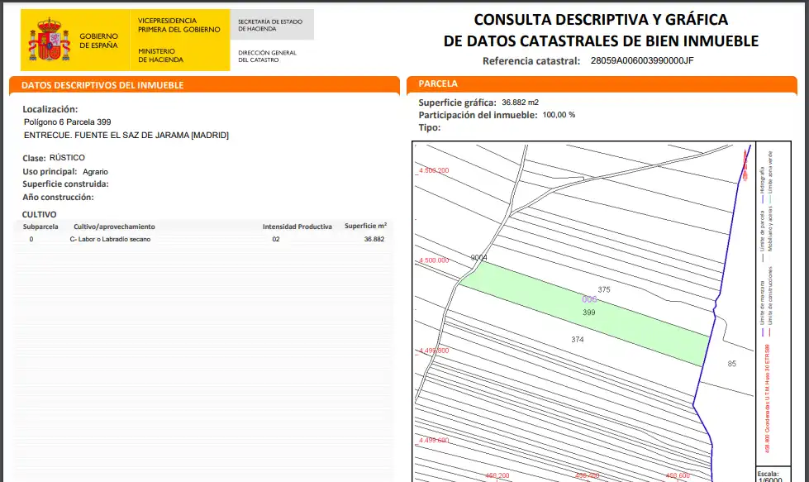This screenshot has height=482, width=809.
Task: Click parcel label 375 on the map
Action: pyautogui.click(x=604, y=289)
